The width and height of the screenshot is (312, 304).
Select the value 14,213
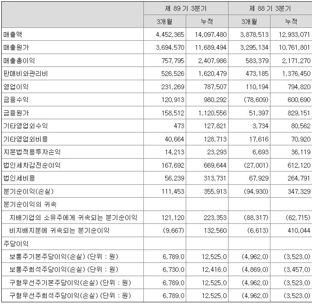pos(174,152)
